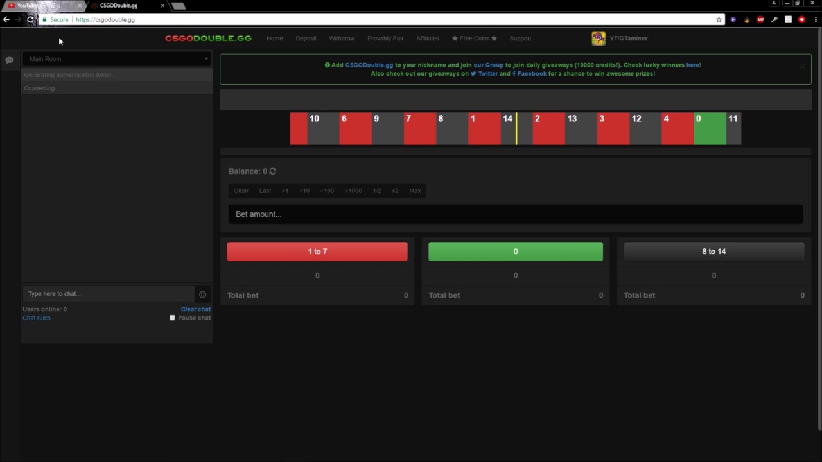822x462 pixels.
Task: Click the Bet amount input field
Action: pyautogui.click(x=516, y=214)
